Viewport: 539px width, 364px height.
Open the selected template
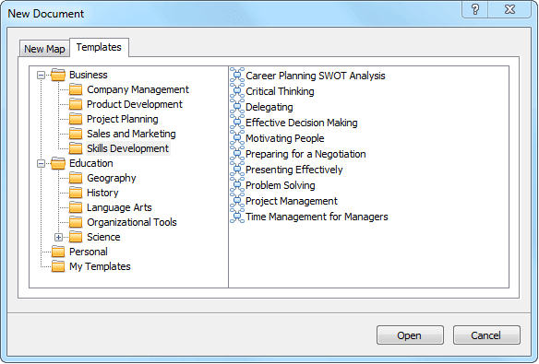click(410, 335)
